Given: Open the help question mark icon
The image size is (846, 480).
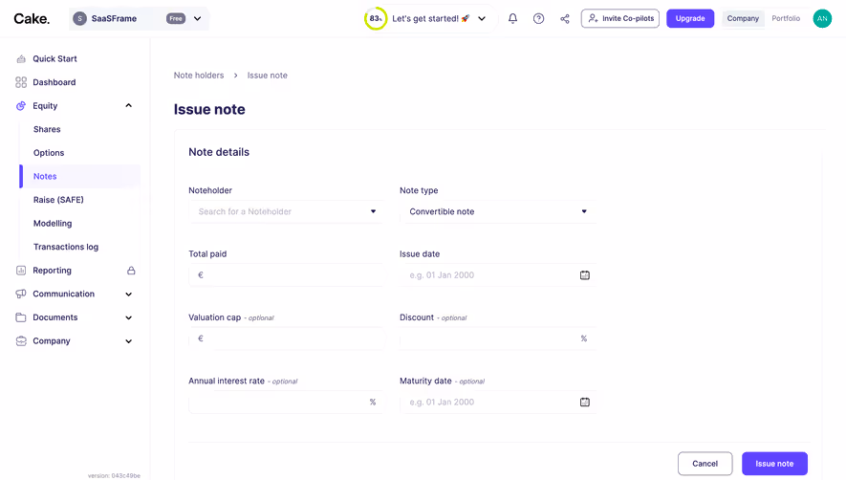Looking at the screenshot, I should click(538, 18).
